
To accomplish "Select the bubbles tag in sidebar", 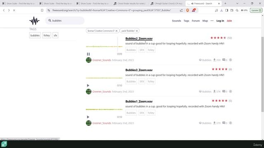I will coord(35,35).
